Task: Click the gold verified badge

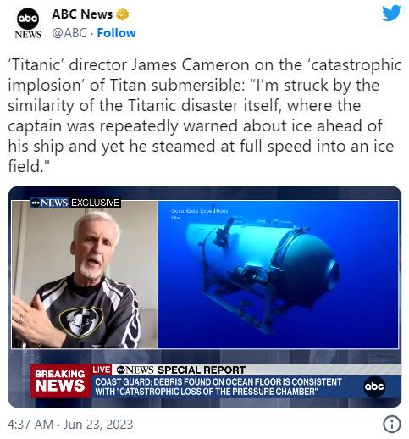Action: coord(122,14)
